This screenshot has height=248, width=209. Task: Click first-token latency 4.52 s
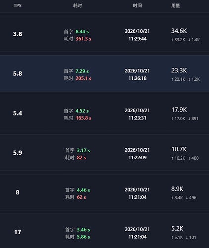point(82,111)
